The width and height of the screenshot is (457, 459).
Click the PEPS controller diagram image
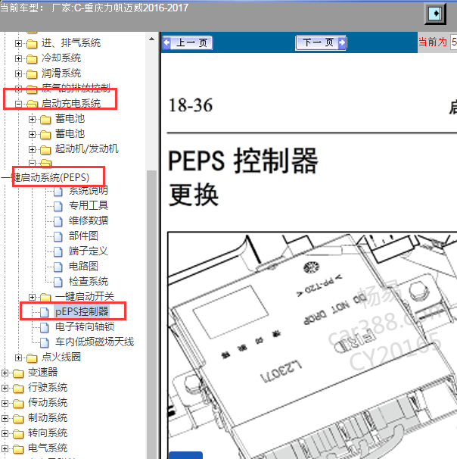pyautogui.click(x=312, y=345)
